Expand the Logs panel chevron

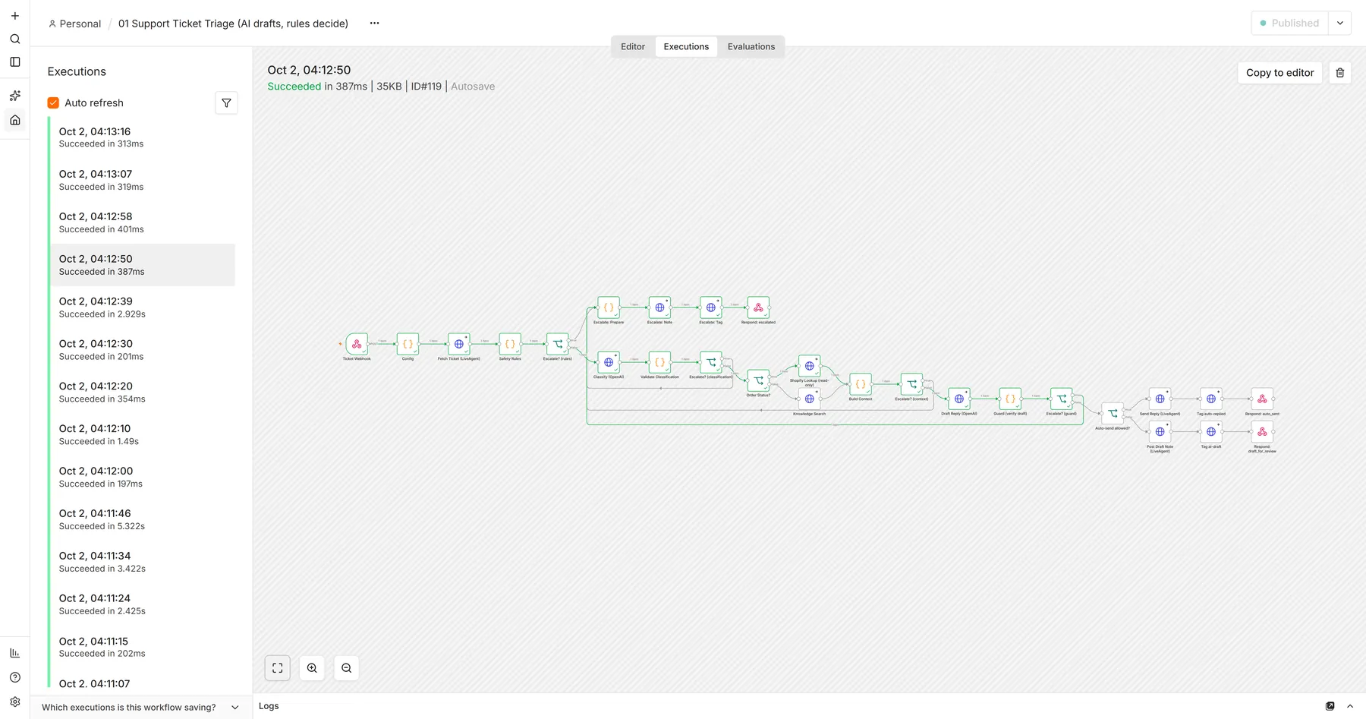(1350, 706)
